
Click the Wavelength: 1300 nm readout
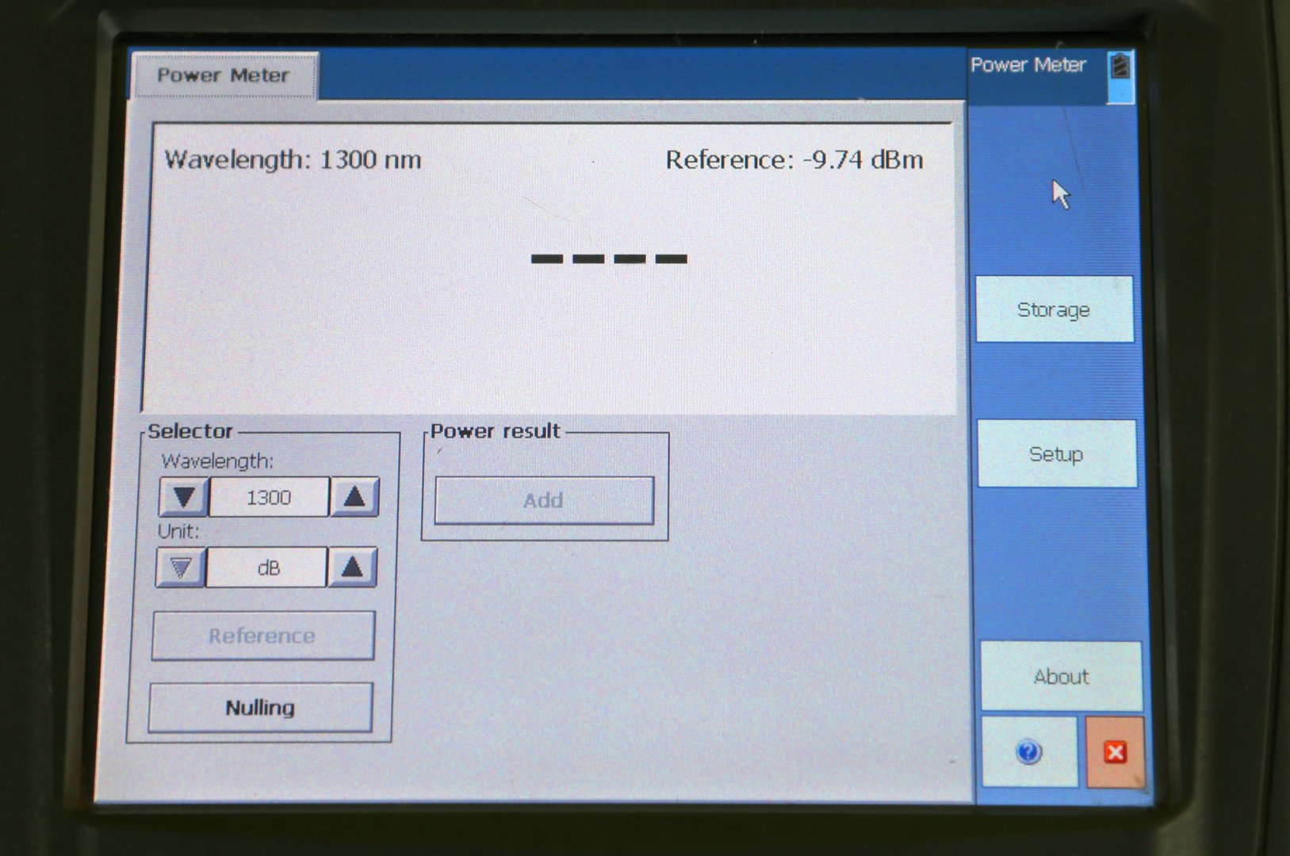coord(293,160)
